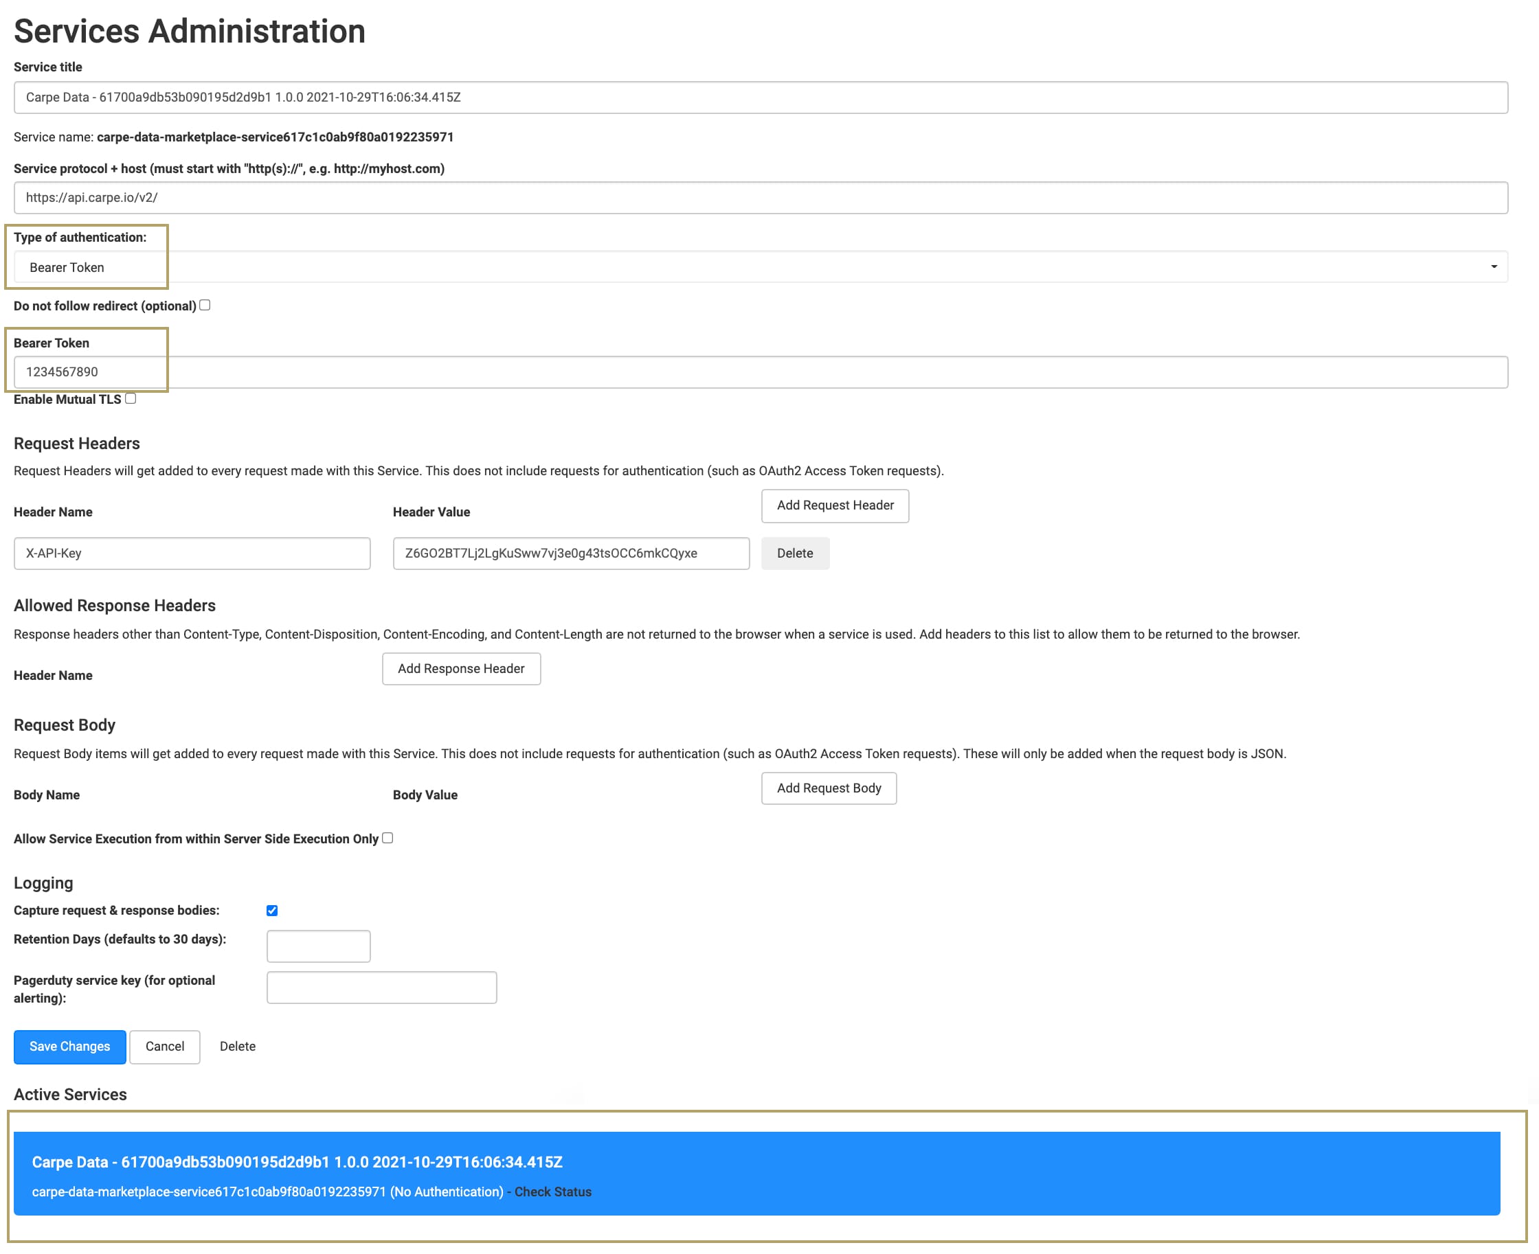The height and width of the screenshot is (1254, 1539).
Task: Click the Retention Days input field
Action: (x=319, y=946)
